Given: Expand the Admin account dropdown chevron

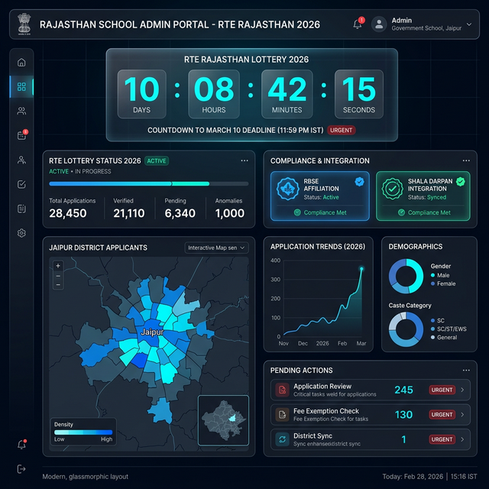Looking at the screenshot, I should pos(467,24).
